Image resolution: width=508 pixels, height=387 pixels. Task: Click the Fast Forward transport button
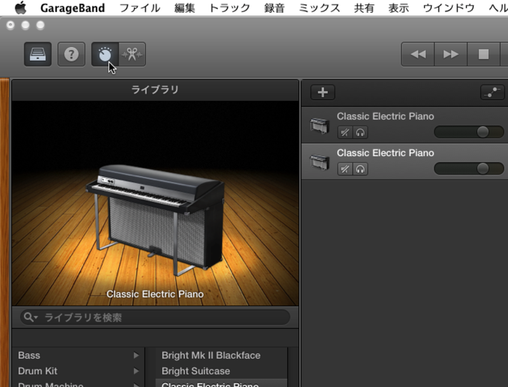click(451, 55)
